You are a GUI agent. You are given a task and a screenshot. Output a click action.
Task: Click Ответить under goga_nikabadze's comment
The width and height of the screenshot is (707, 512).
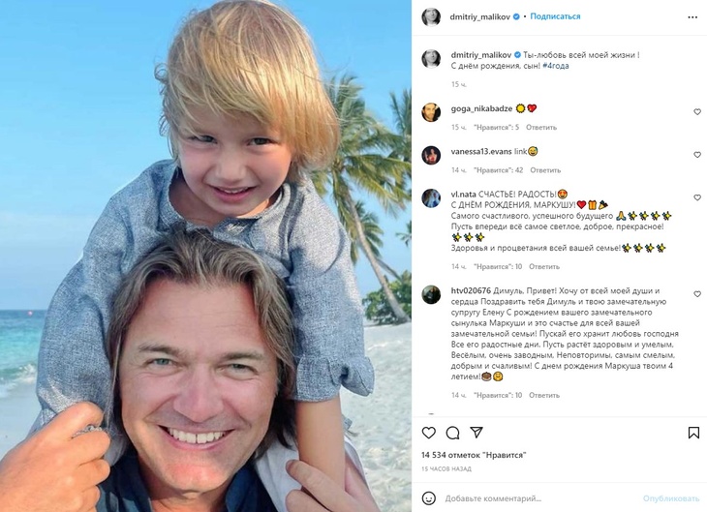click(541, 128)
